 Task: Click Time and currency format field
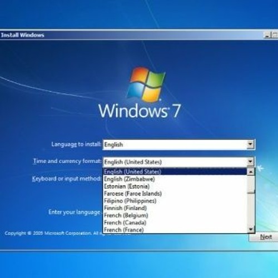pyautogui.click(x=179, y=162)
